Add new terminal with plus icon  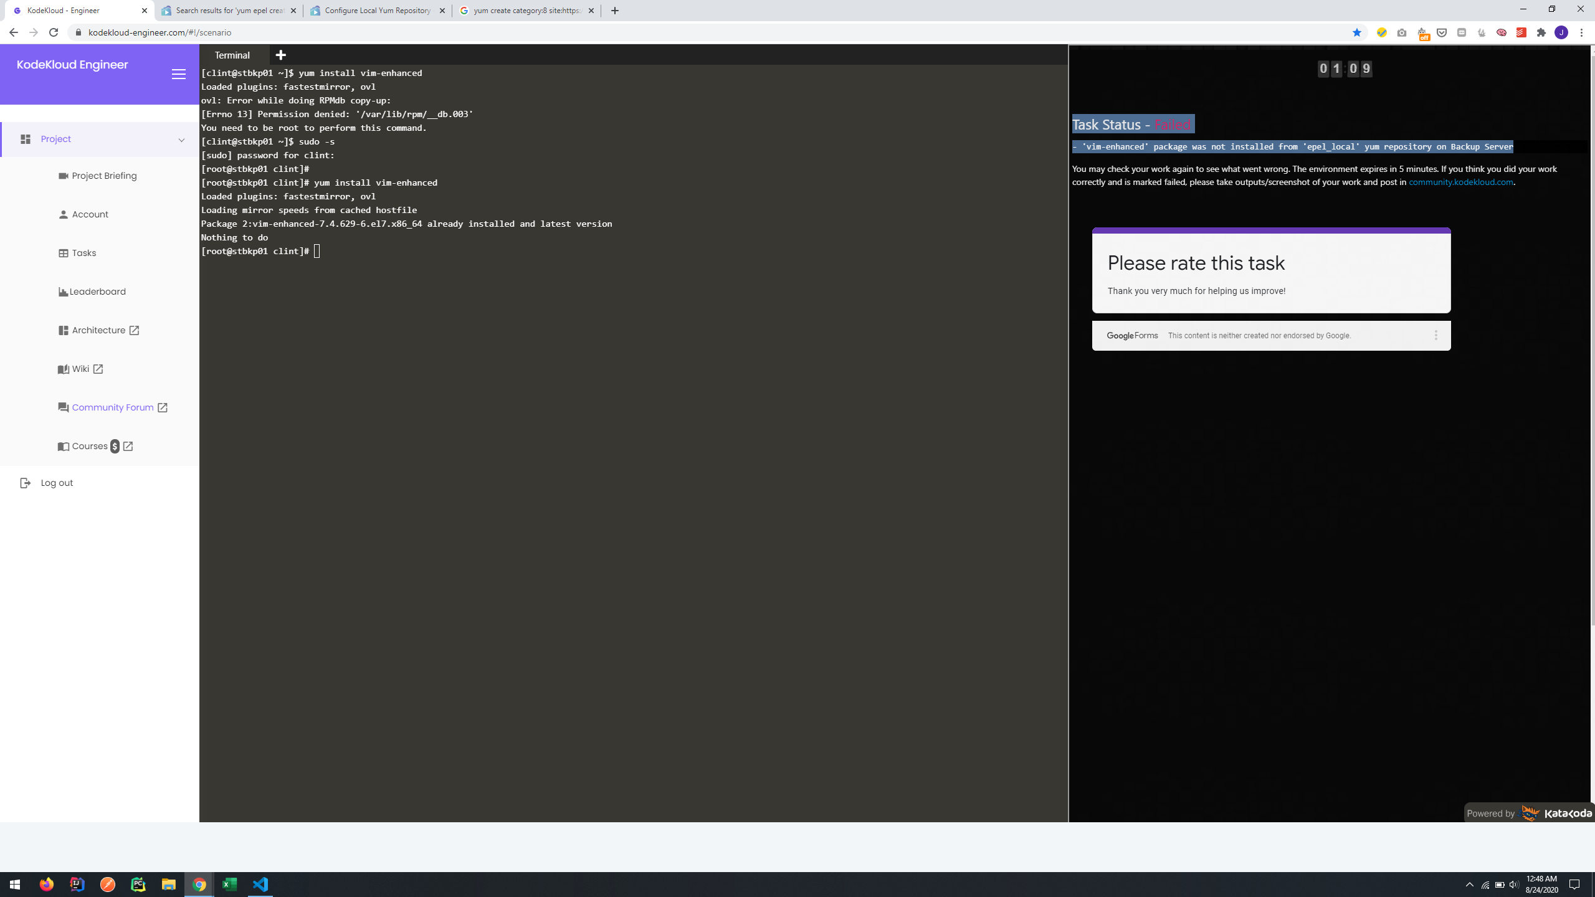[x=280, y=55]
